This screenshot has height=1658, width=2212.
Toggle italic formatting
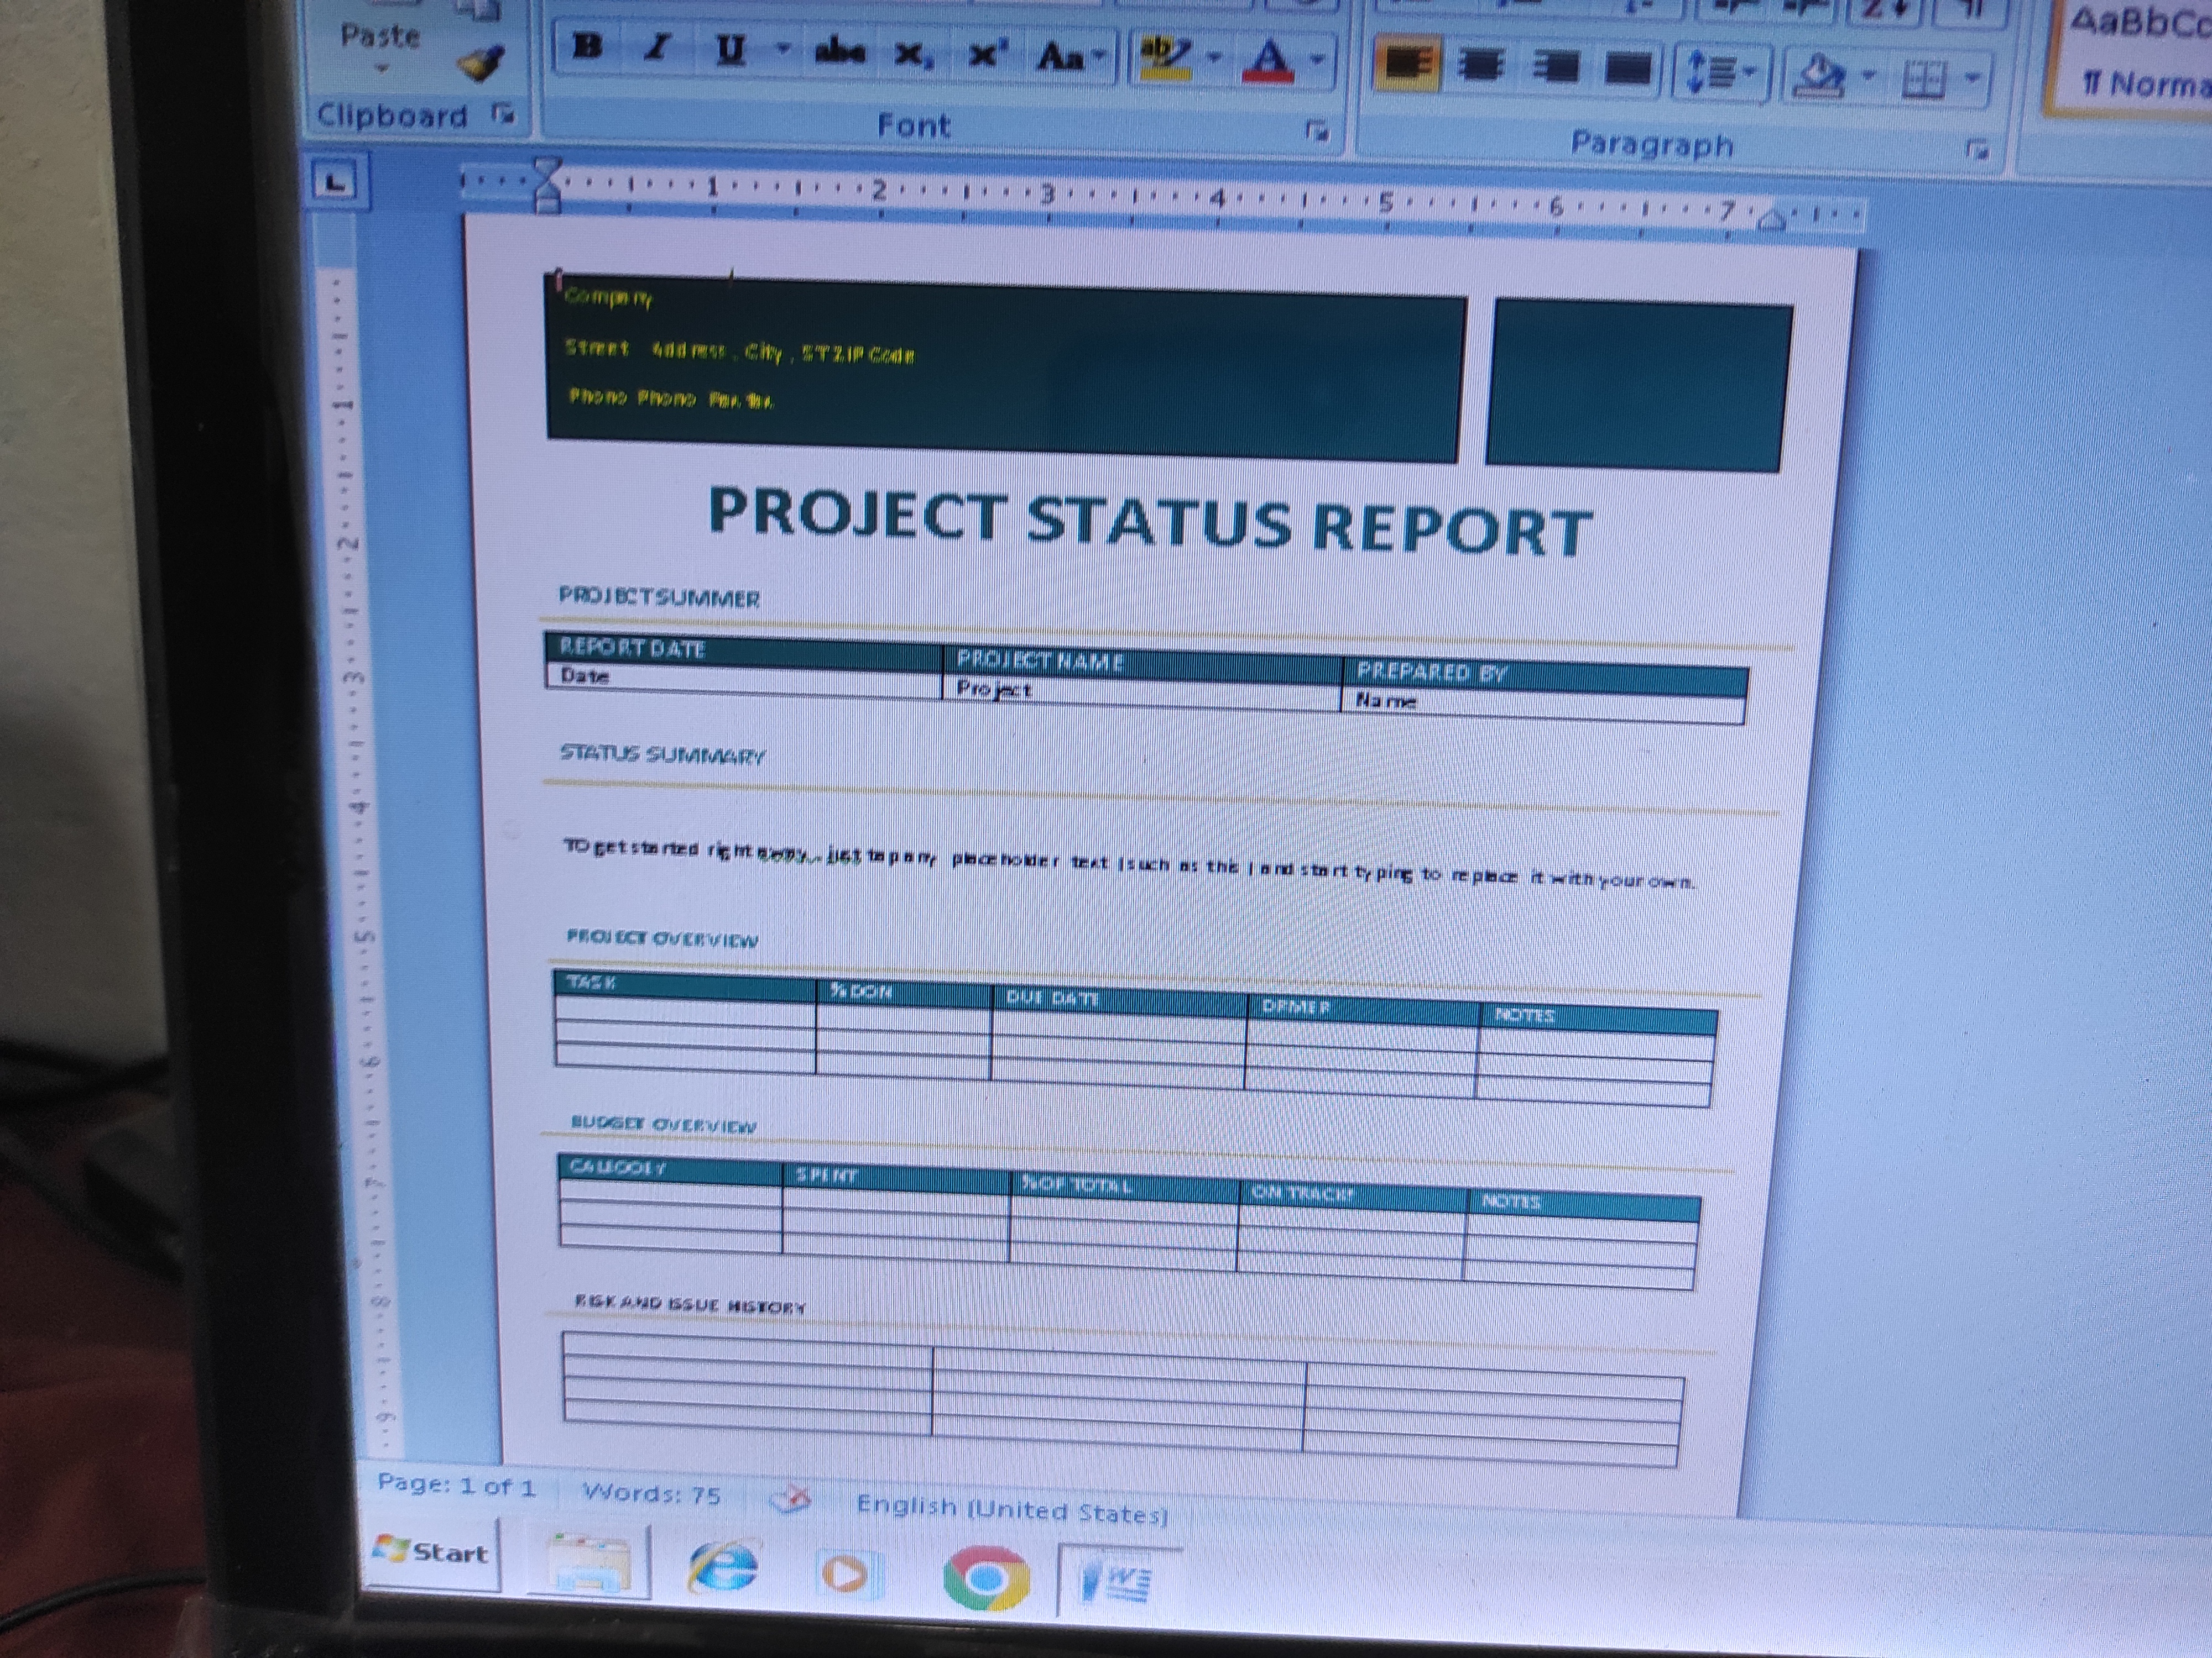pyautogui.click(x=657, y=48)
